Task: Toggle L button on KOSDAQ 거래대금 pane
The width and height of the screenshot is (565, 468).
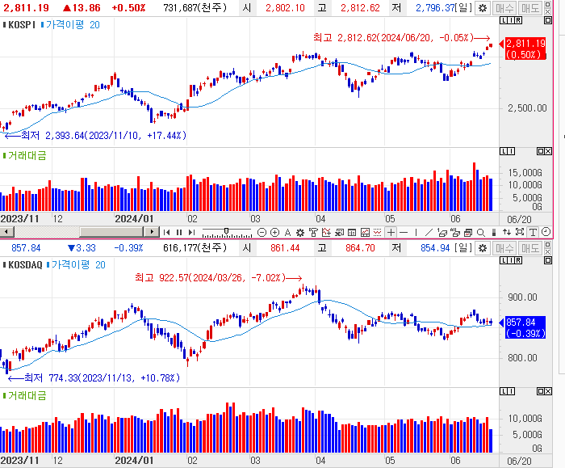Action: coord(504,391)
